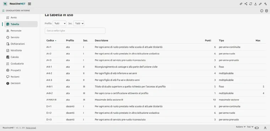270x131 pixels.
Task: Go to the Graduatoria section
Action: 21,64
